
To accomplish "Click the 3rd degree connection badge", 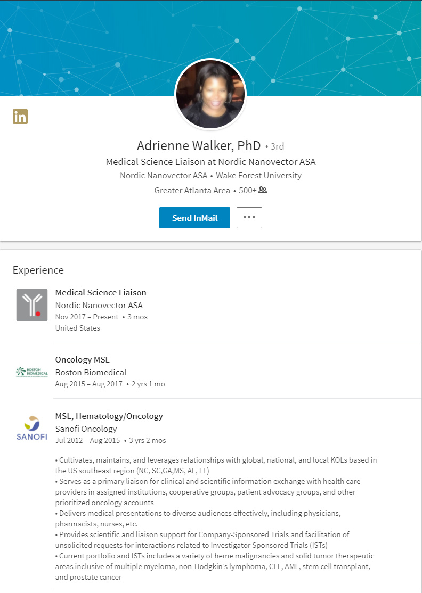I will [x=277, y=146].
